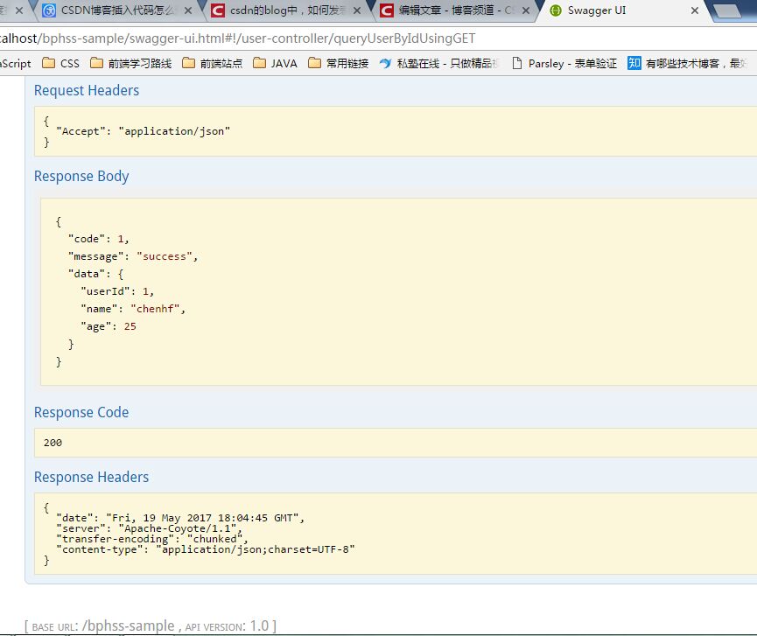The width and height of the screenshot is (757, 636).
Task: Click the "age": 25 line
Action: 109,326
